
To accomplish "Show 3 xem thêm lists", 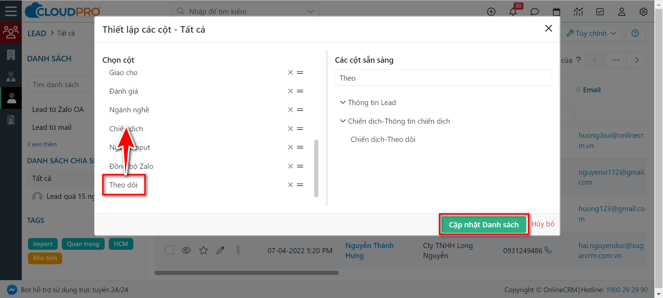I will (x=42, y=144).
